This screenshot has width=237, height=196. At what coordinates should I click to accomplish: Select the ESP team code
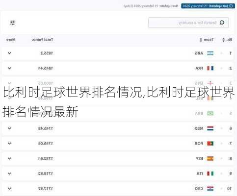point(200,159)
